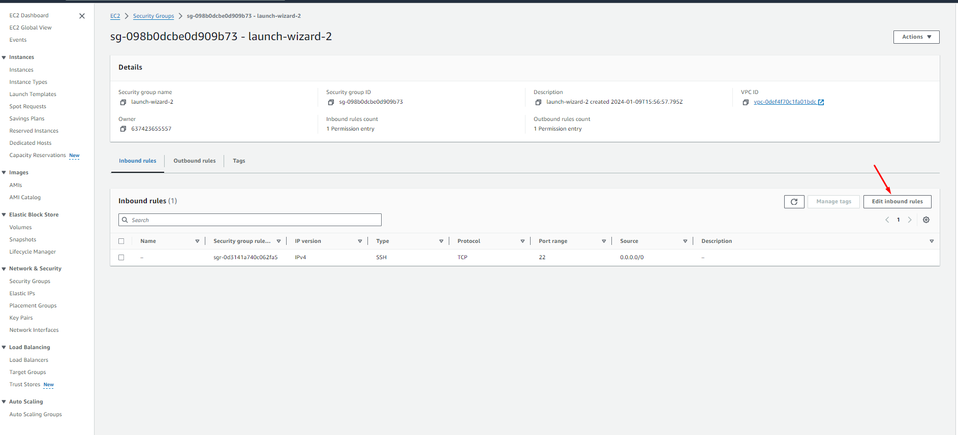Open AMI Catalog in sidebar
The image size is (958, 435).
(x=25, y=198)
